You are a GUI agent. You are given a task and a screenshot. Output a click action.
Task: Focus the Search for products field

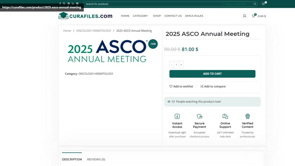click(153, 4)
